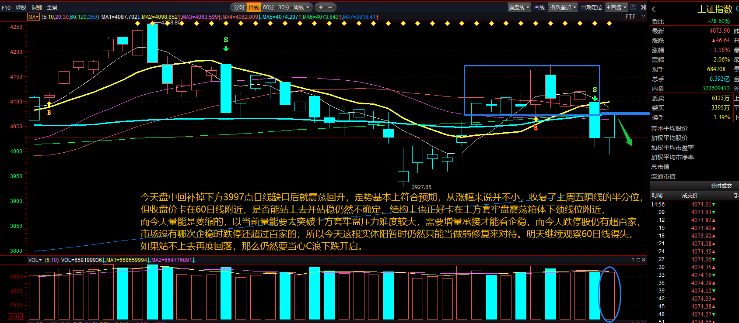Viewport: 739px width, 323px height.
Task: Maximize the VOL indicator panel
Action: tap(638, 260)
